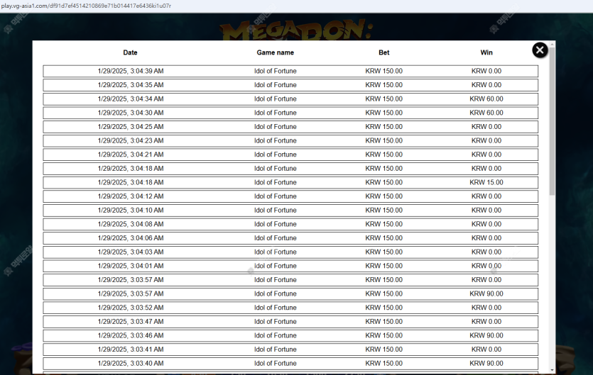Select the 1/29/2025, 3:04:34 AM date cell
This screenshot has width=593, height=375.
coord(131,99)
